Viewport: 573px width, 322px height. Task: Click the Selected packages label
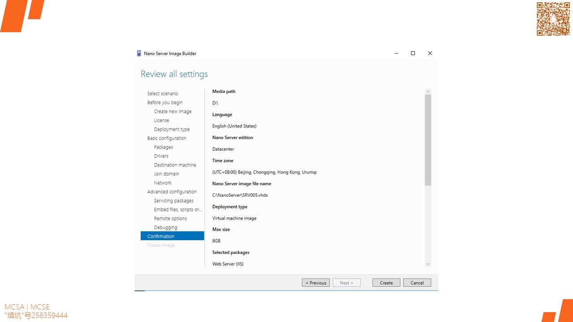pos(231,252)
